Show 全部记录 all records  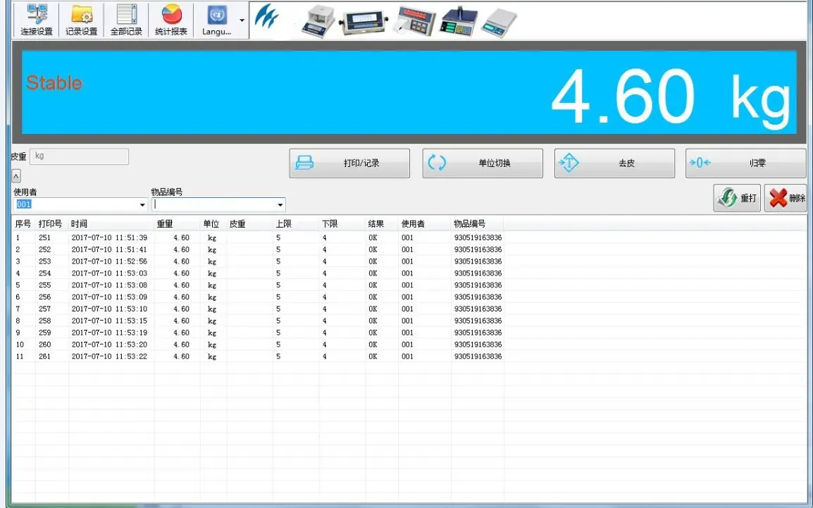126,20
